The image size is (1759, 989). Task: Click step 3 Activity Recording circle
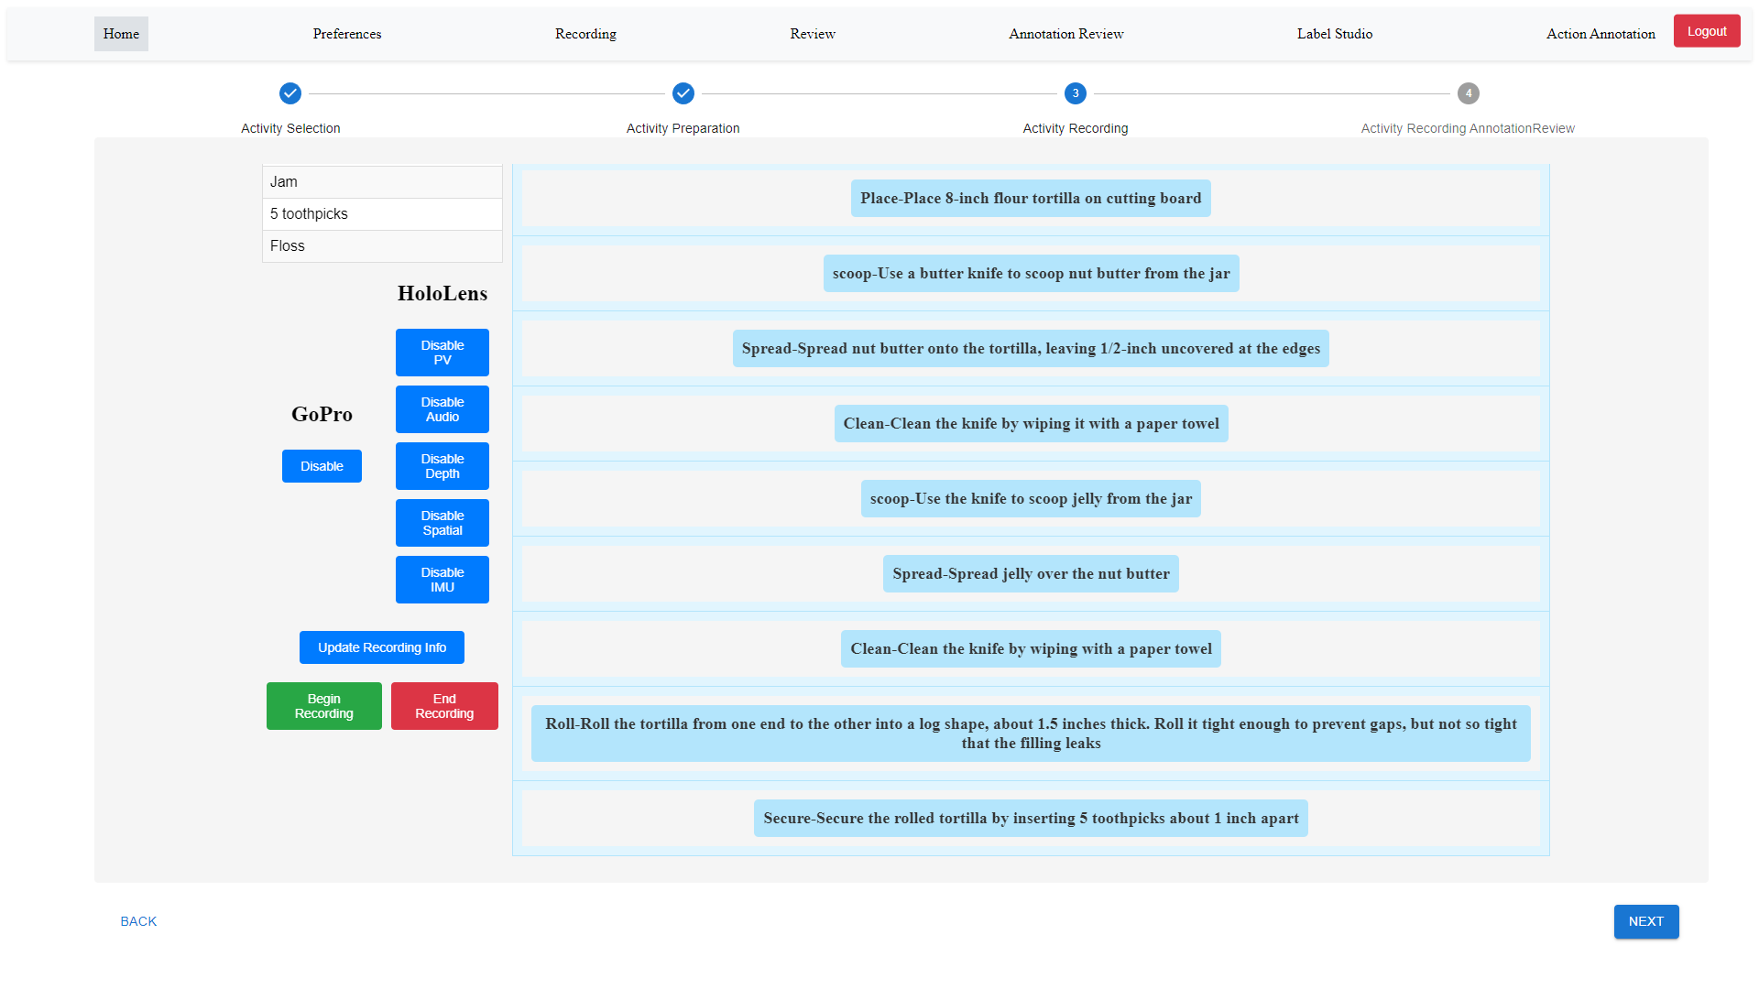(x=1075, y=93)
